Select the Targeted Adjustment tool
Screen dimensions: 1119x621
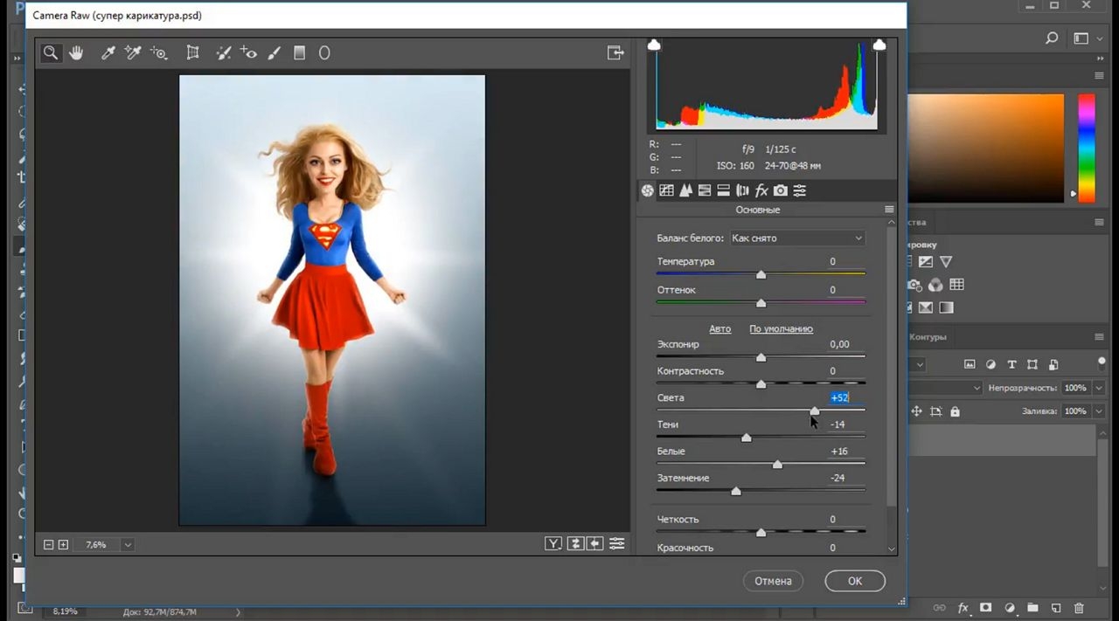click(x=158, y=53)
